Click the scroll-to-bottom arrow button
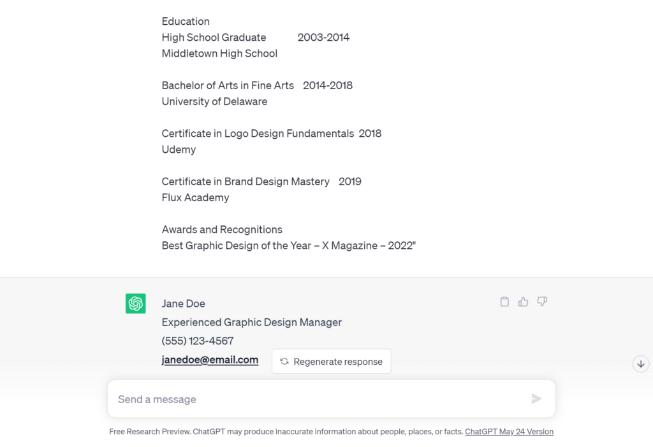 point(641,364)
